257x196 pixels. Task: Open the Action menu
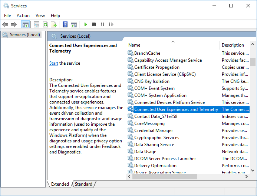[23, 15]
